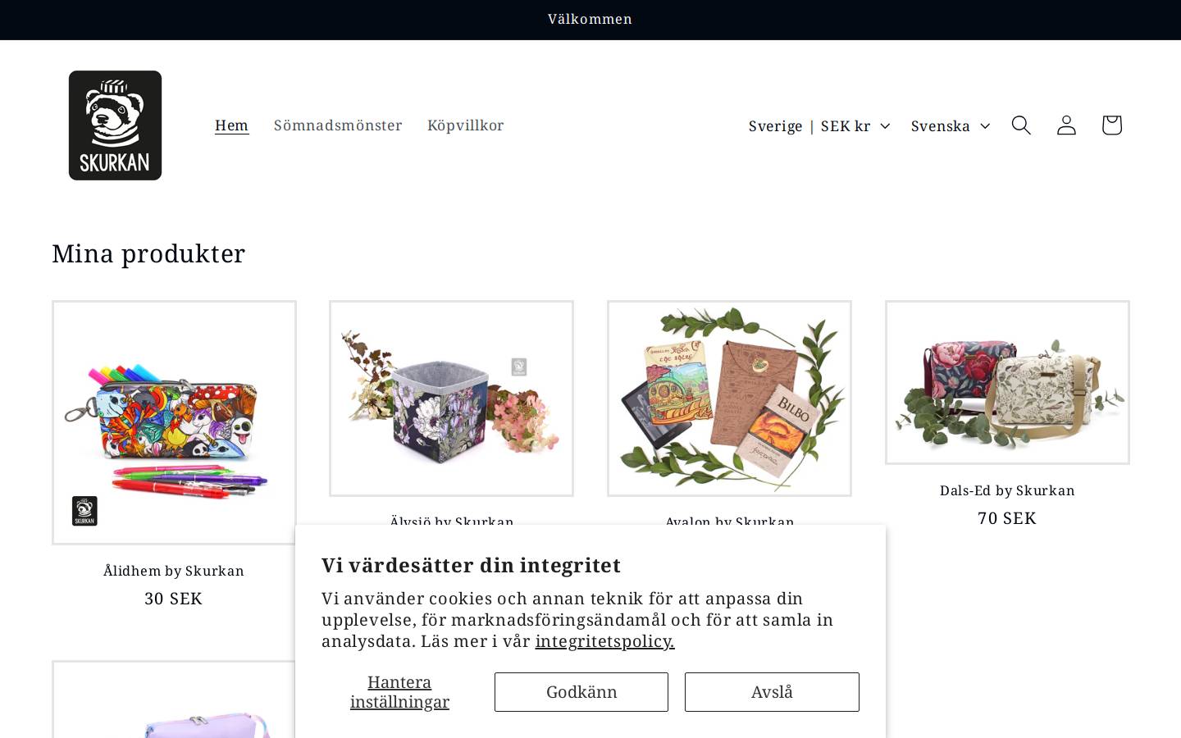Expand the Svenska language selector

950,125
